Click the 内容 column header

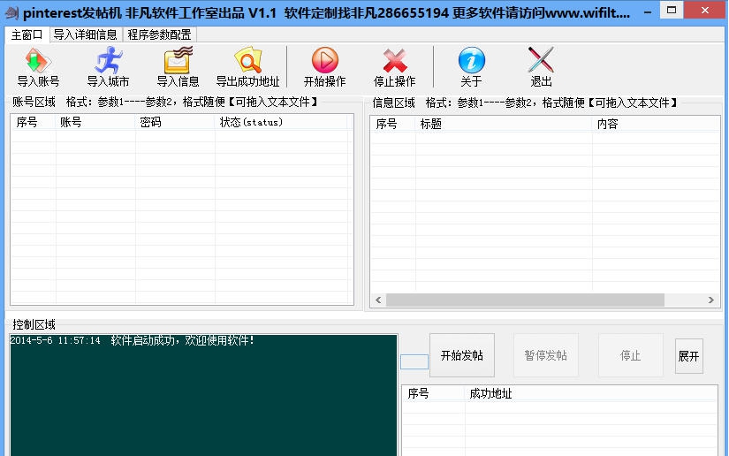[x=656, y=124]
